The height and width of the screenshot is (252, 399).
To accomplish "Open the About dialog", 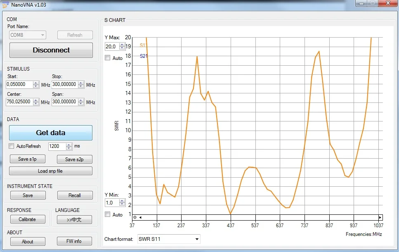I will tap(28, 242).
